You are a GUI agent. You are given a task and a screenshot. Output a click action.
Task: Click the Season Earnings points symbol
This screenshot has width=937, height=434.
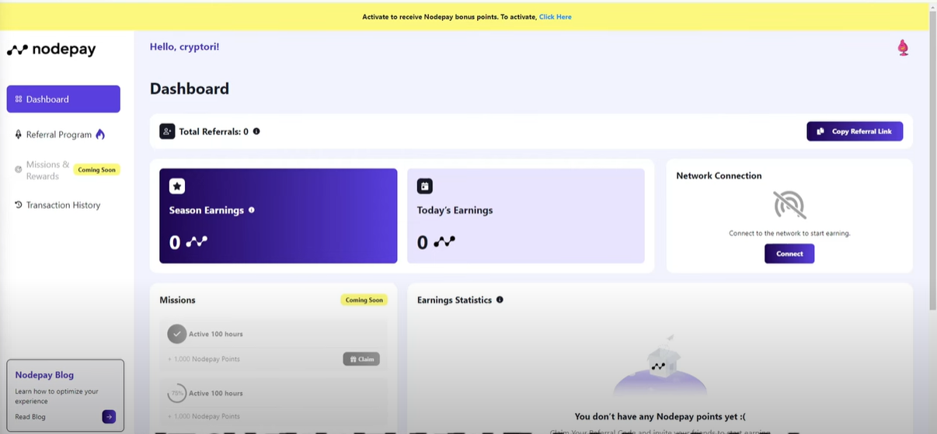pos(197,242)
